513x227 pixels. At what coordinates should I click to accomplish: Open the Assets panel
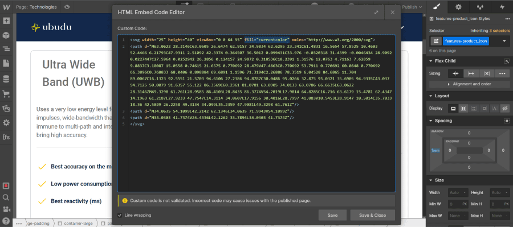click(x=6, y=108)
